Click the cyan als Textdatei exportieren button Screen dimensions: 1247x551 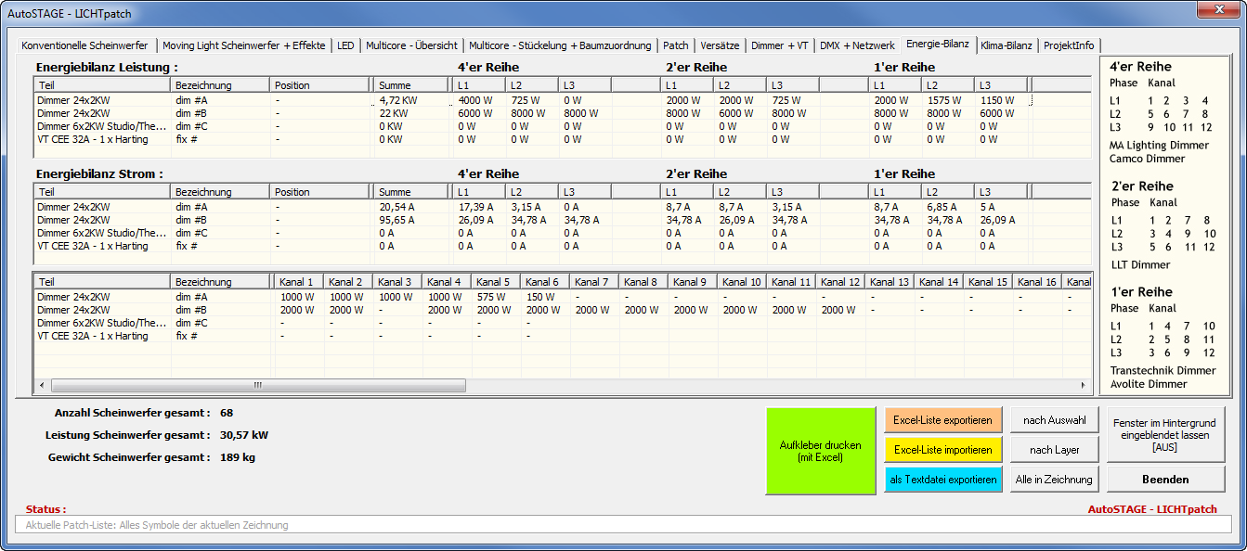click(x=942, y=480)
